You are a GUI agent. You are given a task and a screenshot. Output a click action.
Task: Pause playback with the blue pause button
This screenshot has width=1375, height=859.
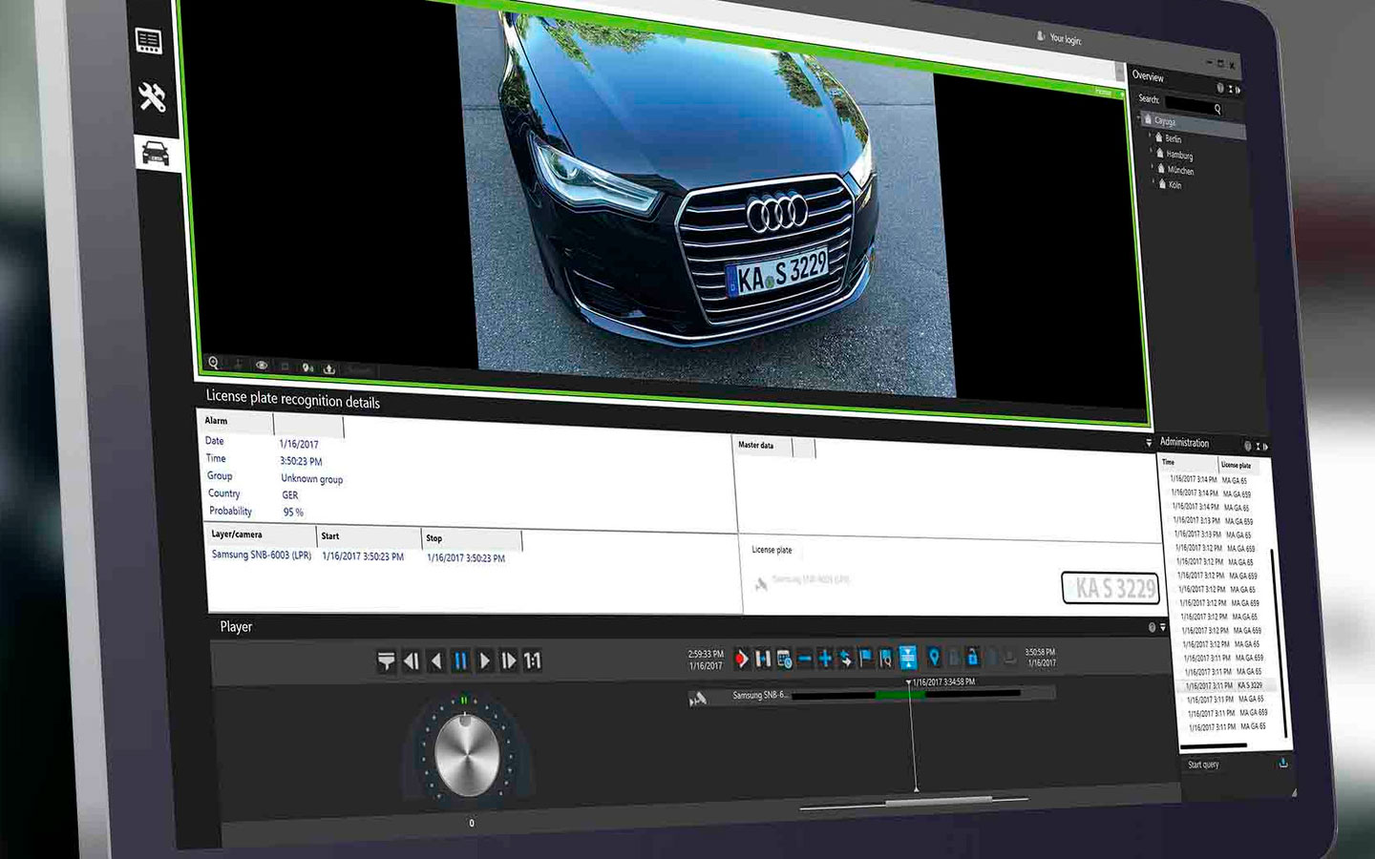(461, 660)
